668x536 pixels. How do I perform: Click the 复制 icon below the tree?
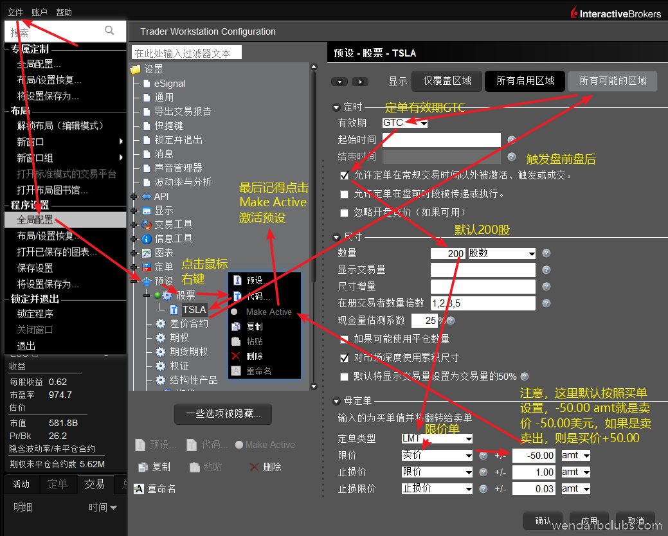[x=160, y=467]
